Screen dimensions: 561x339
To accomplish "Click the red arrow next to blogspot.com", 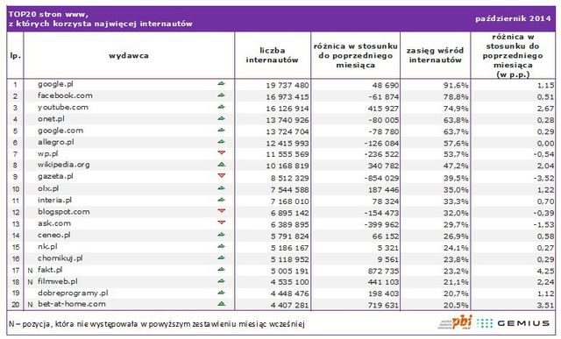I will click(x=222, y=210).
